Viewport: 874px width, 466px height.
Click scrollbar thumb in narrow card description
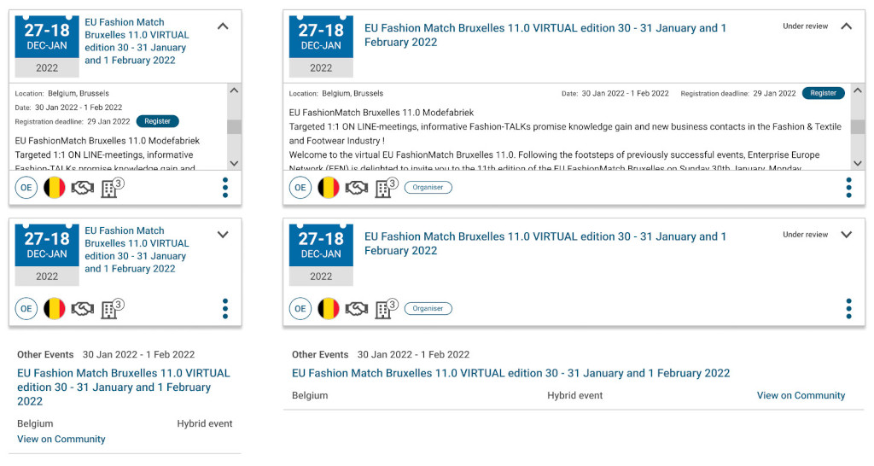(234, 126)
